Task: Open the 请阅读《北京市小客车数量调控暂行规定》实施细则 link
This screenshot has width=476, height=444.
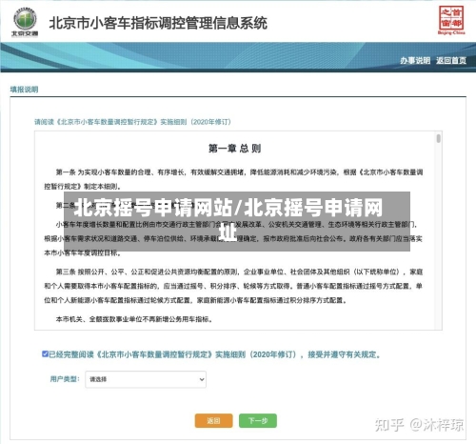Action: (132, 122)
